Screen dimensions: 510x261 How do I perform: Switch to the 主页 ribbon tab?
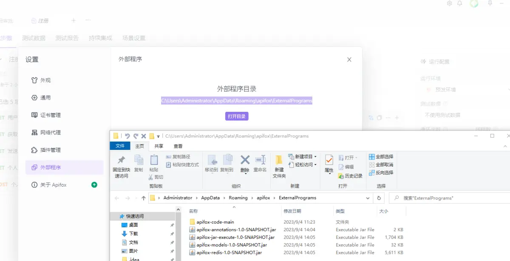(140, 146)
